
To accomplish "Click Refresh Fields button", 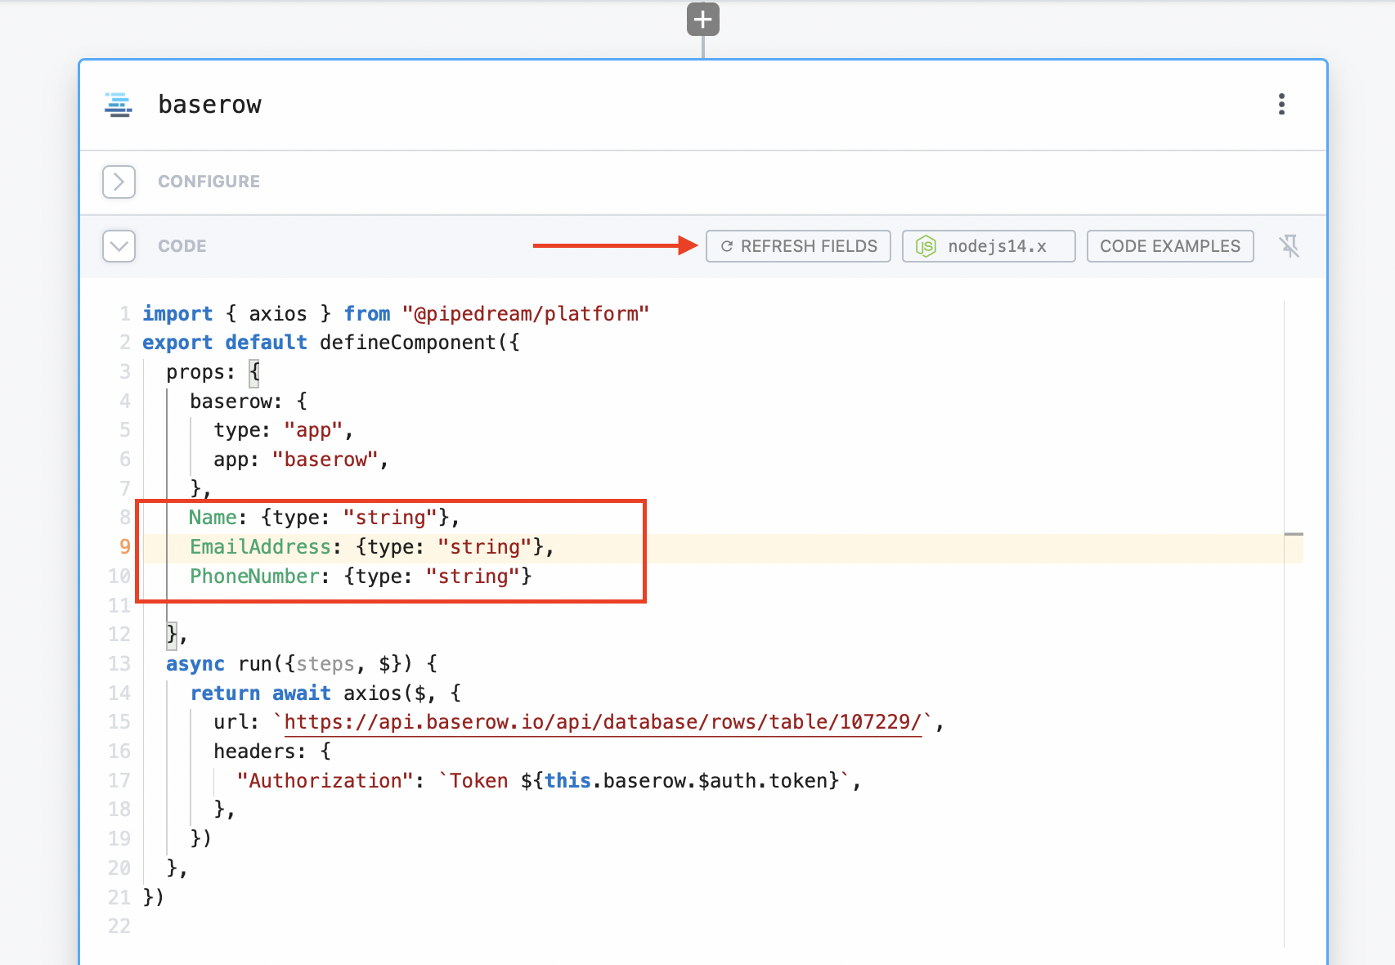I will point(798,246).
